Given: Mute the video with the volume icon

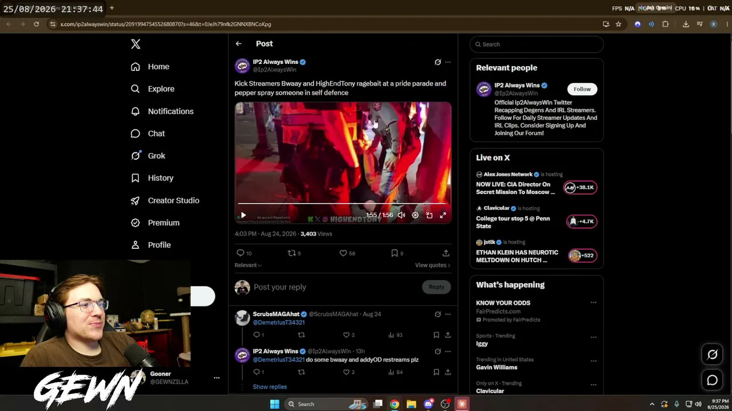Looking at the screenshot, I should pyautogui.click(x=401, y=215).
